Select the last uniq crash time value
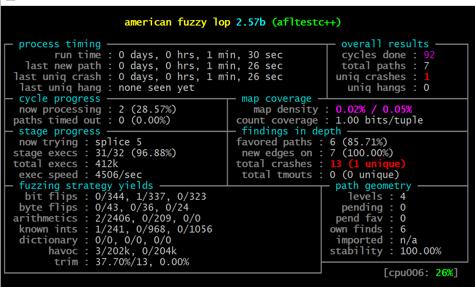This screenshot has height=287, width=475. [201, 77]
